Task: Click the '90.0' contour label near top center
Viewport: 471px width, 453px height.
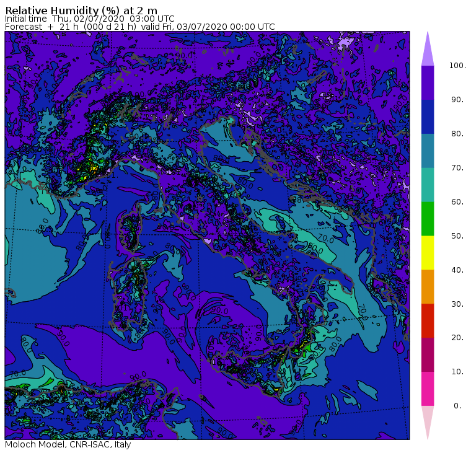Action: tap(184, 55)
